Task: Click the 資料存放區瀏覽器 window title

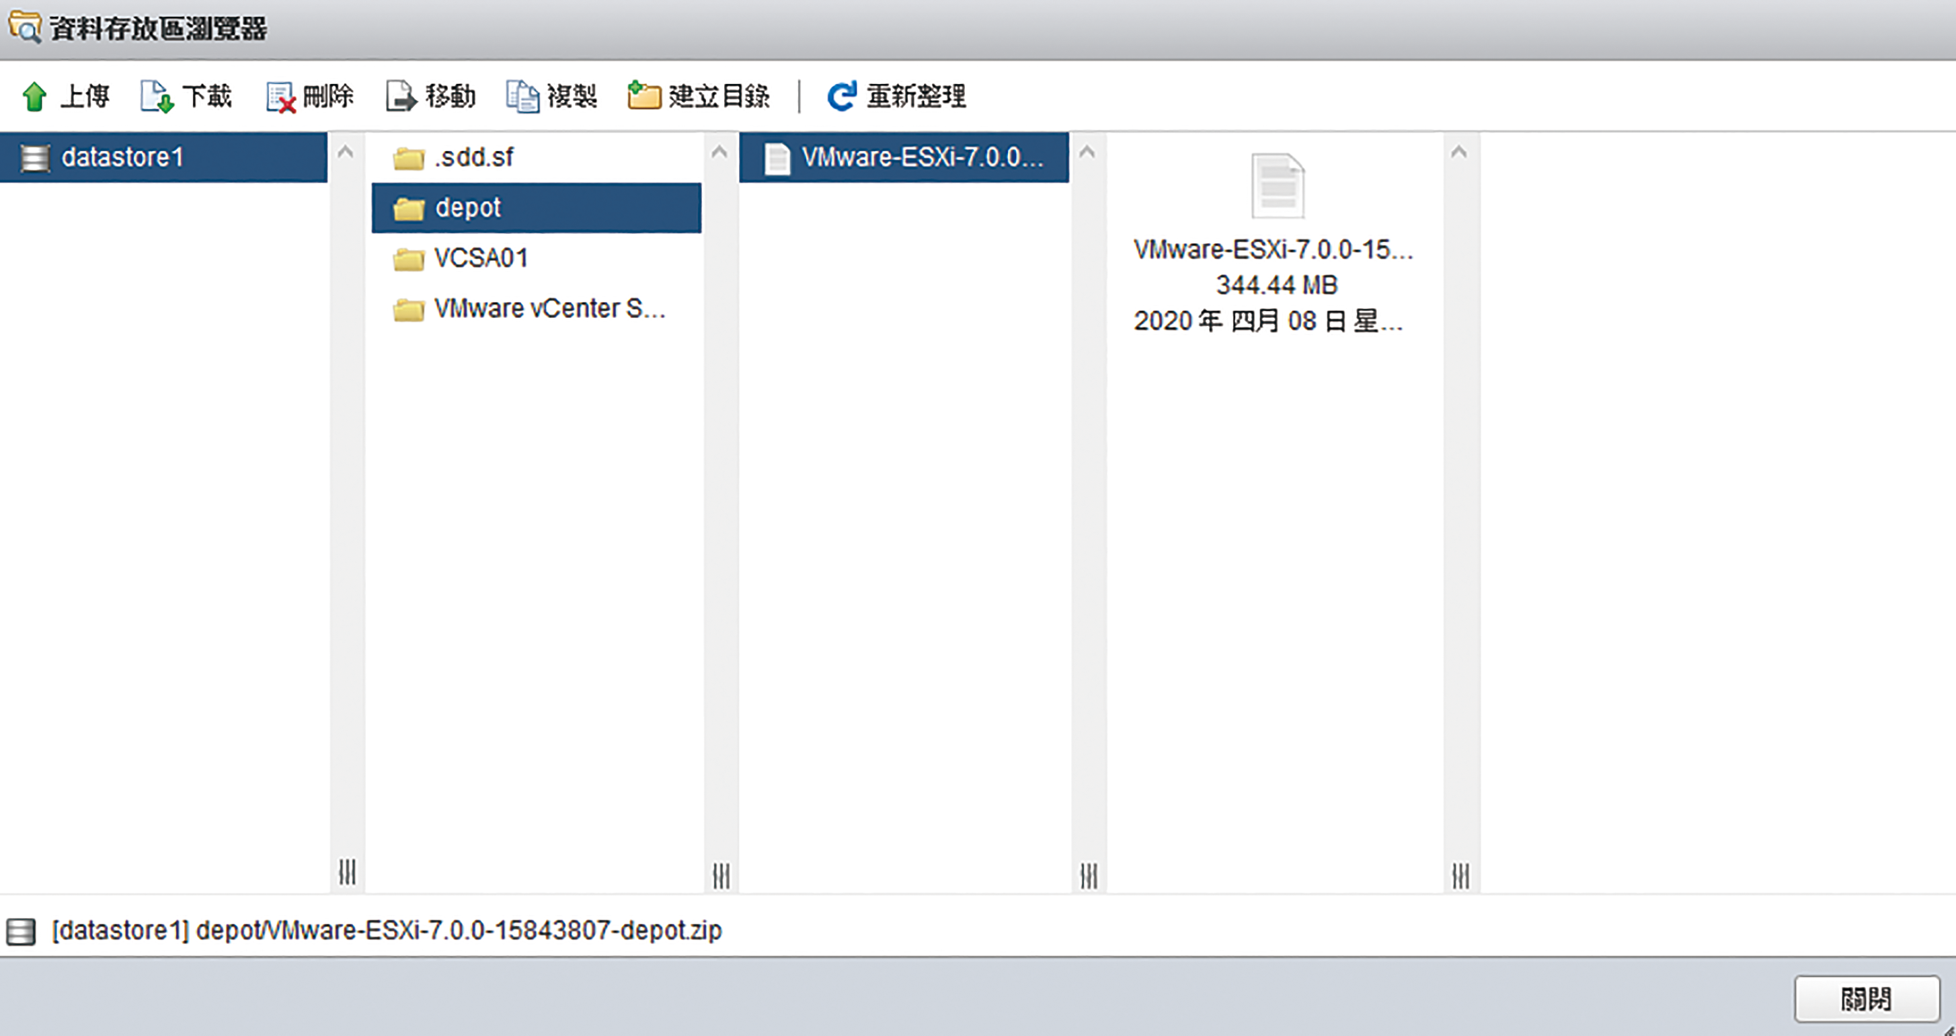Action: (159, 29)
